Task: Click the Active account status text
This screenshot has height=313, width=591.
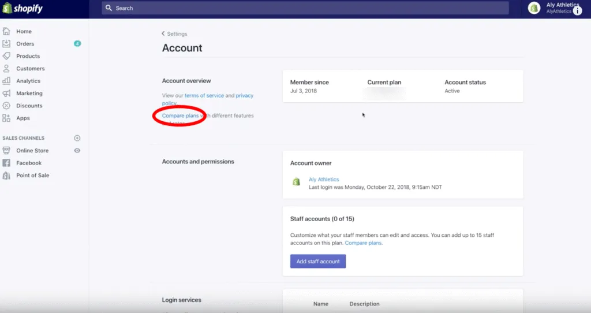Action: click(x=452, y=91)
